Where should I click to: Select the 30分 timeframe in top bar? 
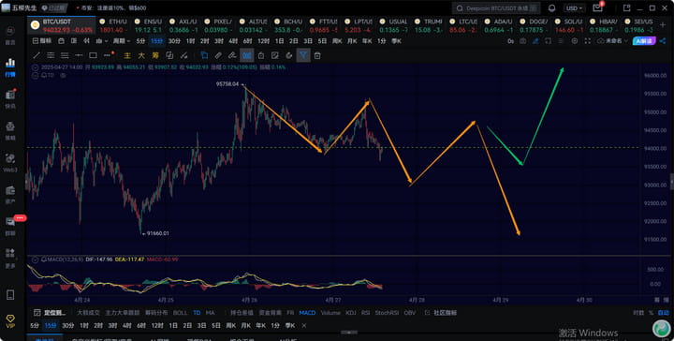[174, 41]
